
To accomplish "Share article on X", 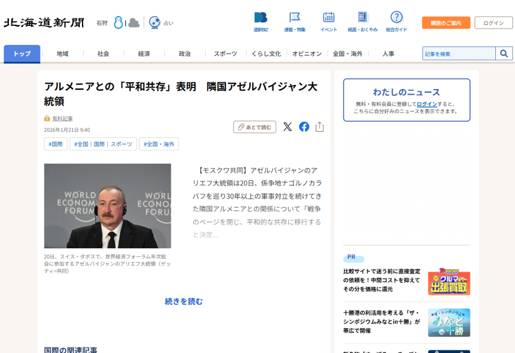I will click(287, 127).
